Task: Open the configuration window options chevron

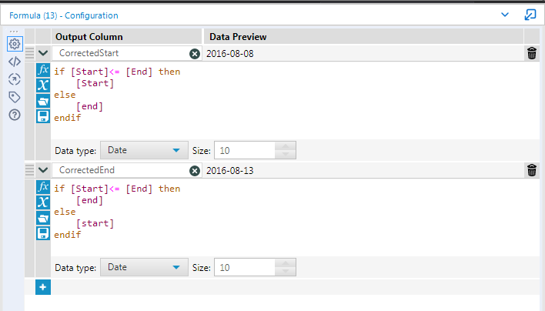Action: [505, 15]
